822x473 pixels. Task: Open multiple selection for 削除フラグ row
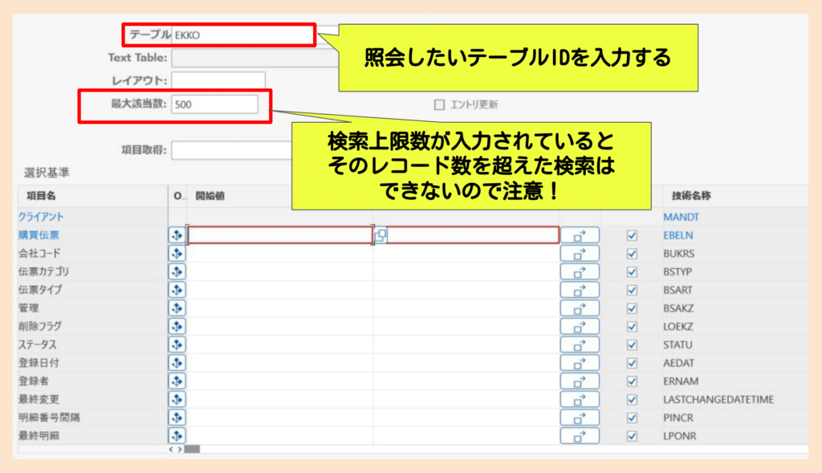[x=177, y=324]
